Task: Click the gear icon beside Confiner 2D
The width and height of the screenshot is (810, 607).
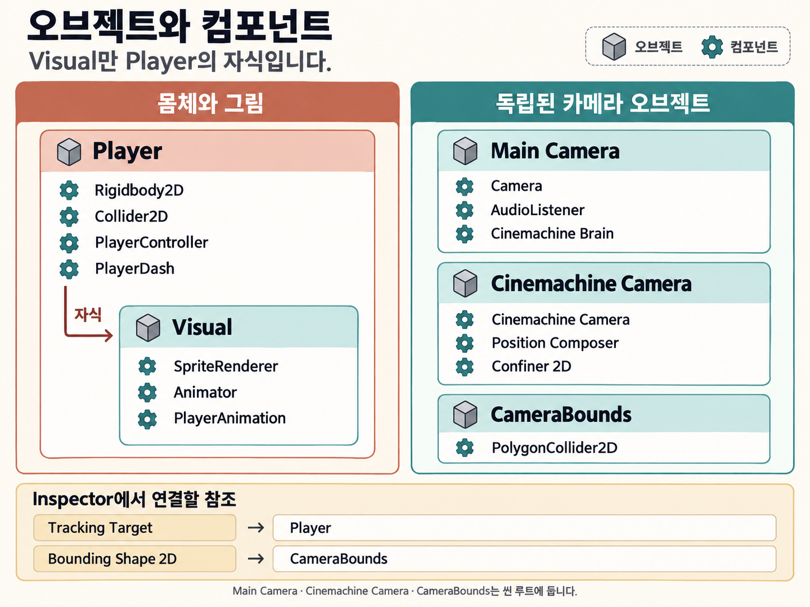Action: (x=465, y=367)
